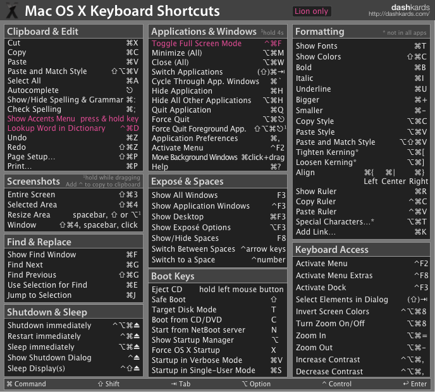Click pink 'Lookup Word in Dictionary' entry
Viewport: 435px width, 392px height.
click(x=73, y=128)
